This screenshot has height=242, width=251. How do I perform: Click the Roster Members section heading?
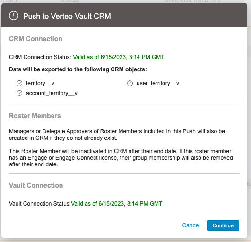point(35,116)
